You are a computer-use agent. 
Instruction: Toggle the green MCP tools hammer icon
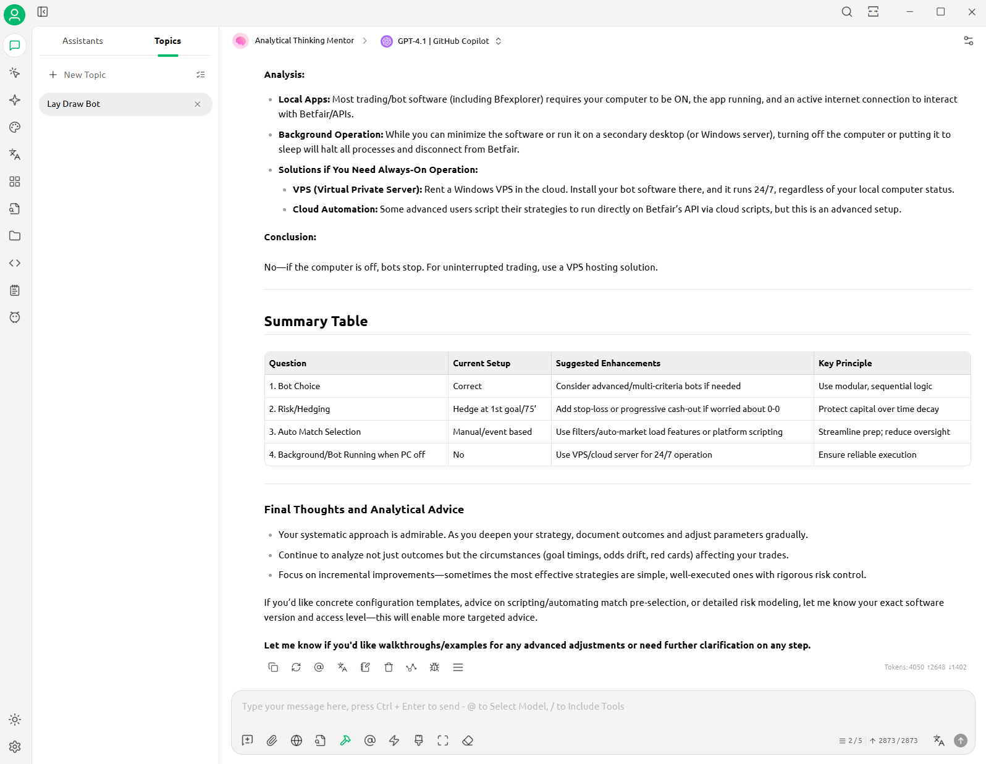click(345, 741)
